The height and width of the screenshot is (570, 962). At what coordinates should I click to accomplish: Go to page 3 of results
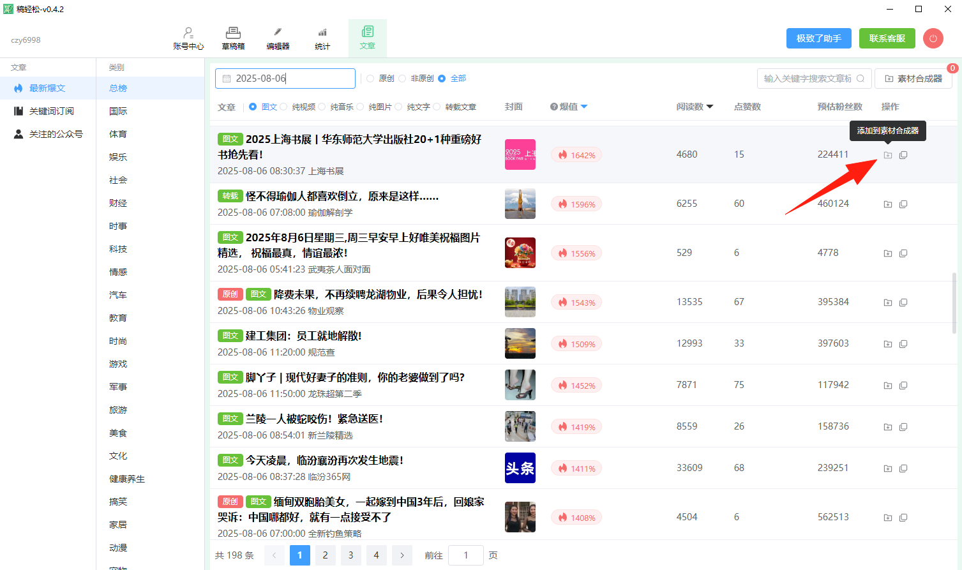tap(350, 555)
